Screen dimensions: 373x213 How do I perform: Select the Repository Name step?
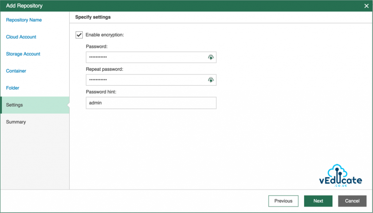[24, 20]
